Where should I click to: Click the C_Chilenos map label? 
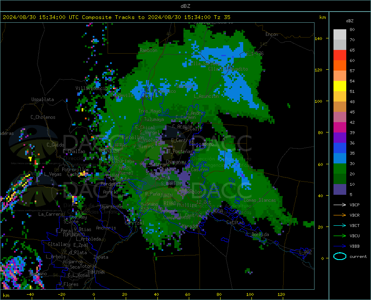click(43, 117)
